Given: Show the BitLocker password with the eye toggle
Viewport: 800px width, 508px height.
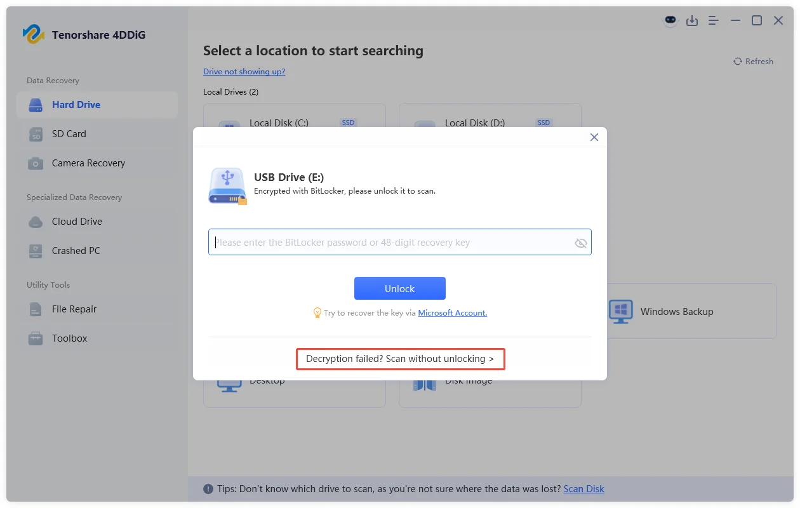Looking at the screenshot, I should (x=580, y=242).
